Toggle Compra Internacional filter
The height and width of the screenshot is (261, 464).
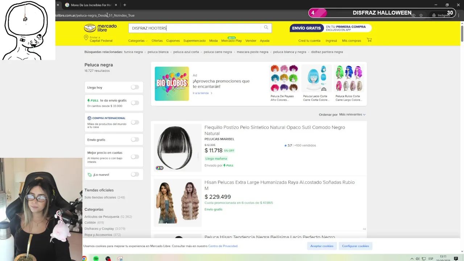[135, 122]
